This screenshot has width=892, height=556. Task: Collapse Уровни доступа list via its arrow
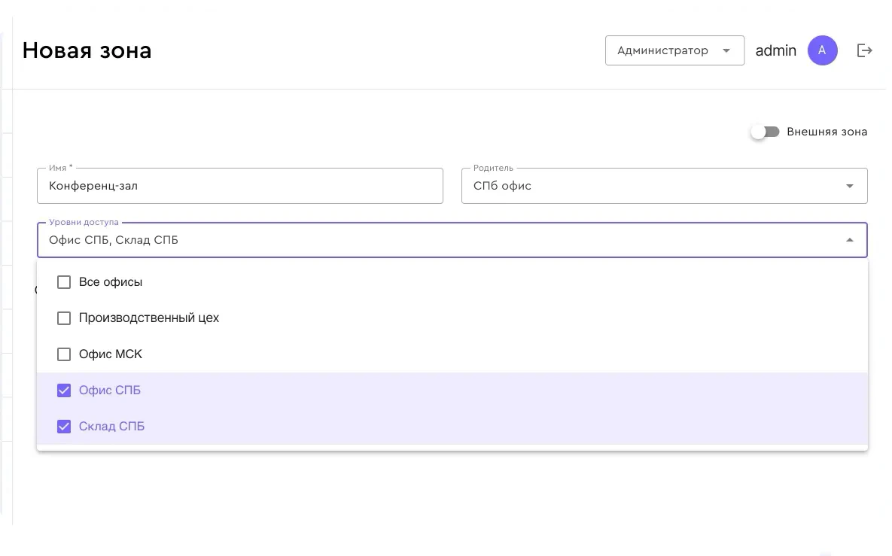pyautogui.click(x=849, y=241)
